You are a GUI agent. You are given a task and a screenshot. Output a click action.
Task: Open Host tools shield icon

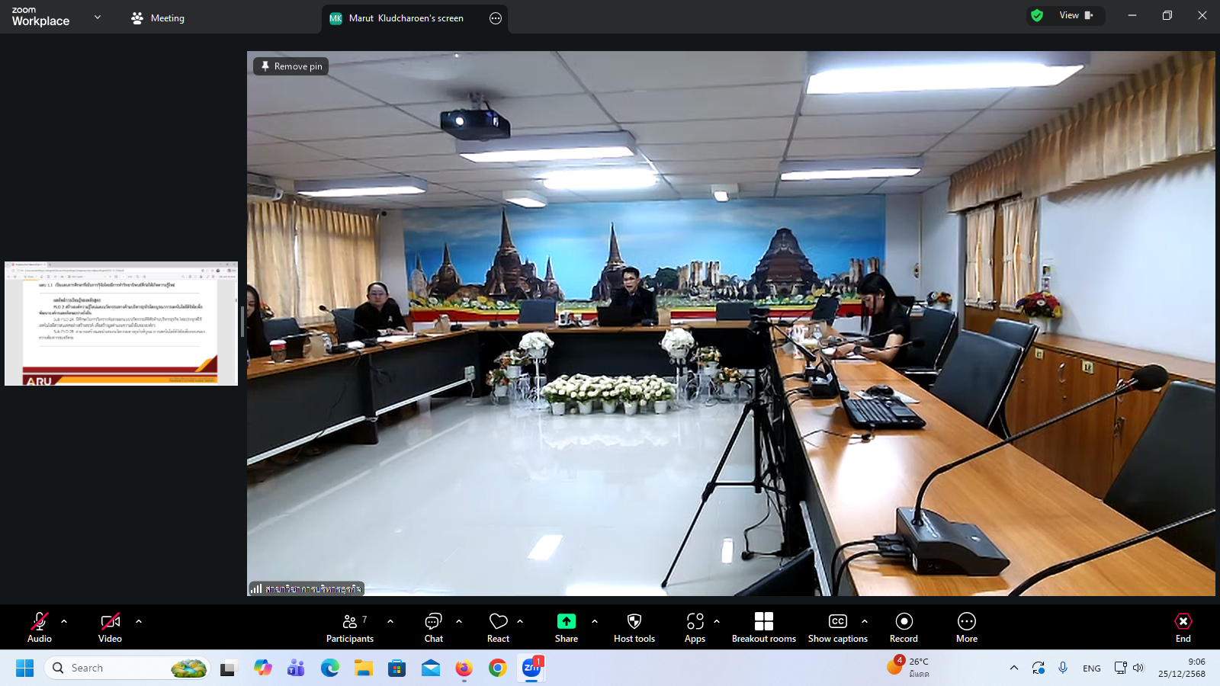point(634,627)
